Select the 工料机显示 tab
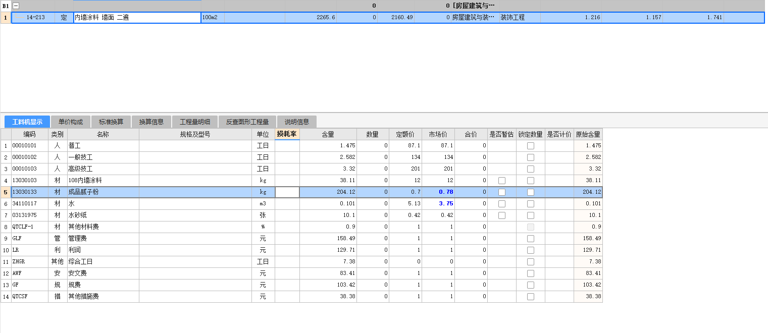Viewport: 768px width, 333px height. (27, 122)
